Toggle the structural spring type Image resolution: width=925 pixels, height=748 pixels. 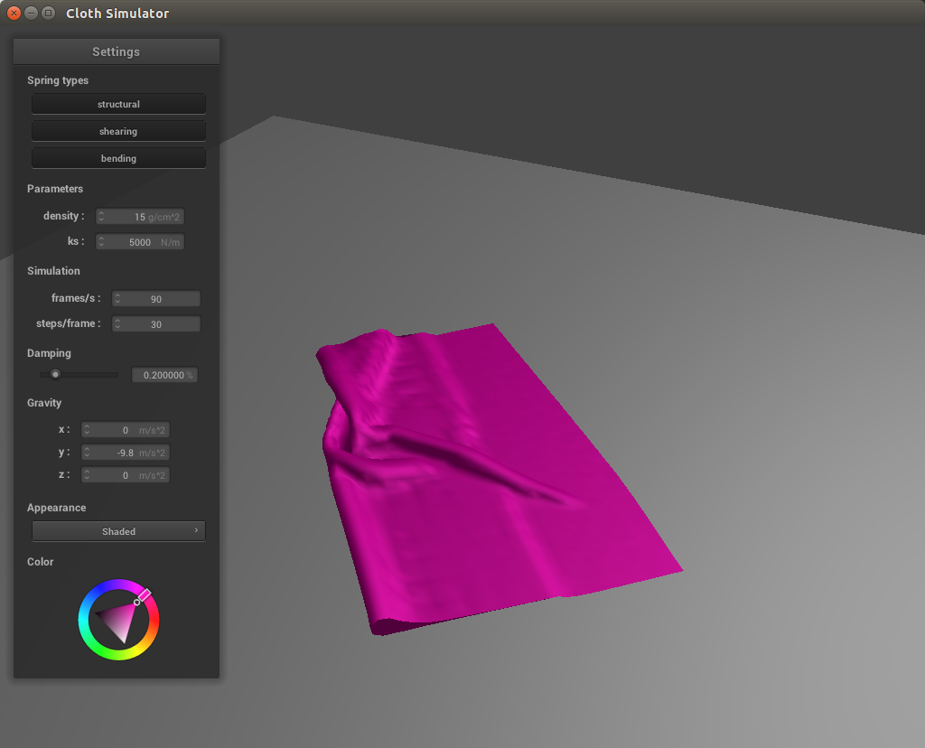pos(118,104)
